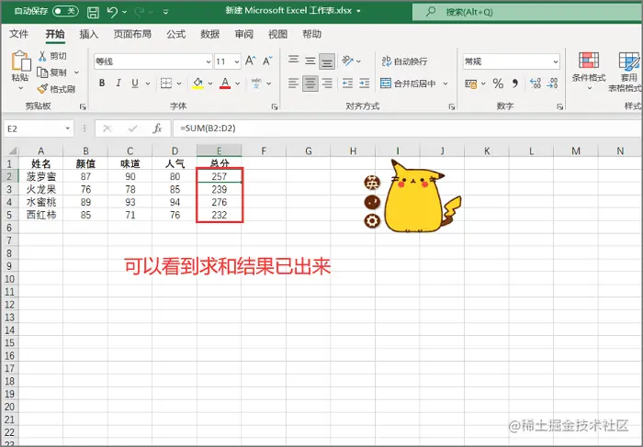The height and width of the screenshot is (447, 643).
Task: Click the formula bar cancel X
Action: 107,129
